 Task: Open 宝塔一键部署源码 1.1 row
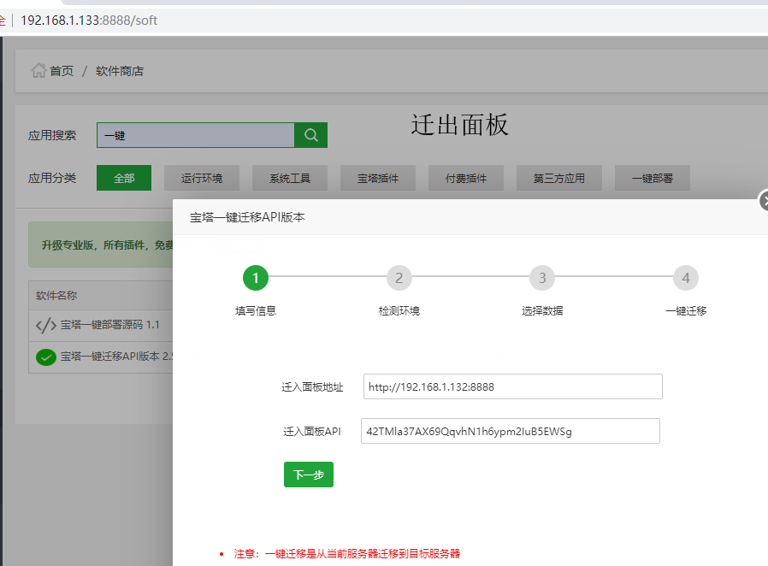tap(101, 325)
